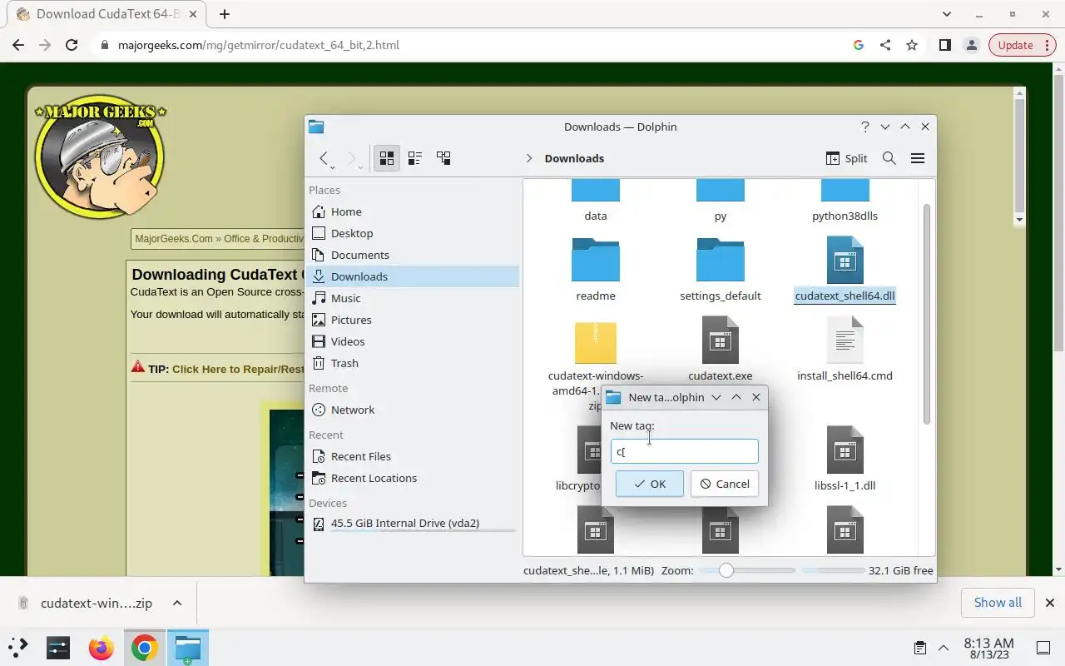
Task: Open Dolphin window help question mark
Action: click(865, 127)
